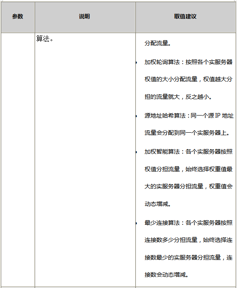Click the 加权智能算法 line of text
237x288 pixels.
[189, 152]
